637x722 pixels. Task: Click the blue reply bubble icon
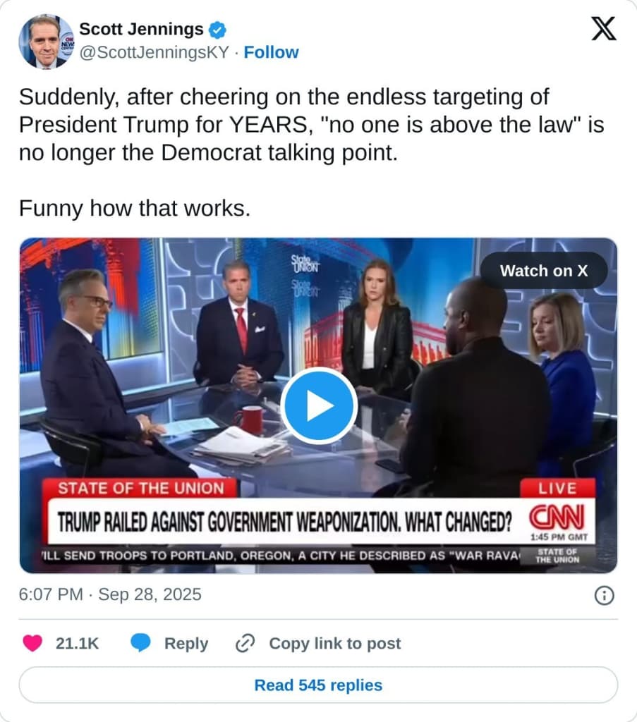pyautogui.click(x=141, y=643)
